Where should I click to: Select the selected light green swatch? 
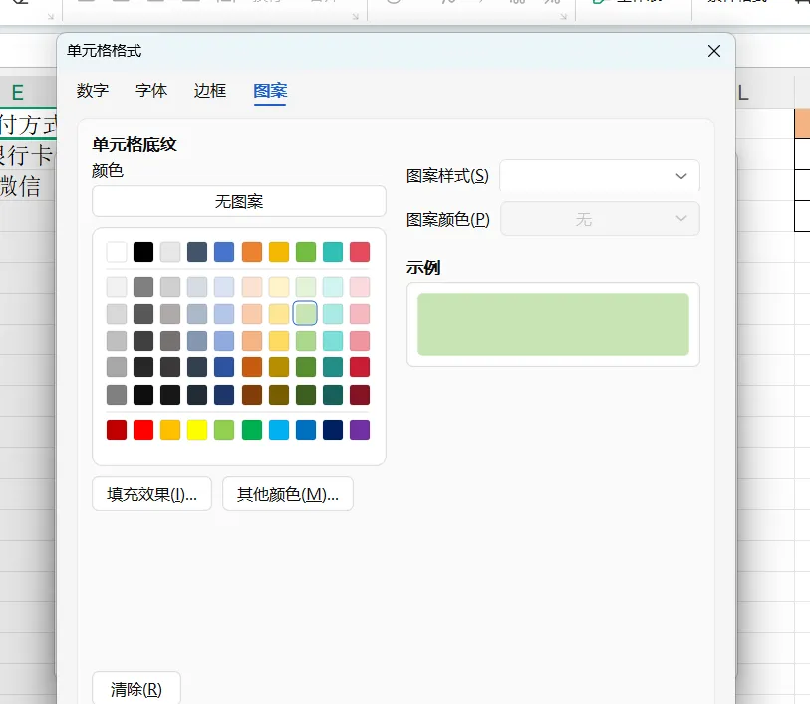[x=305, y=313]
